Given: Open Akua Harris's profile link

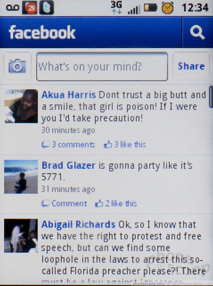Looking at the screenshot, I should click(69, 95).
